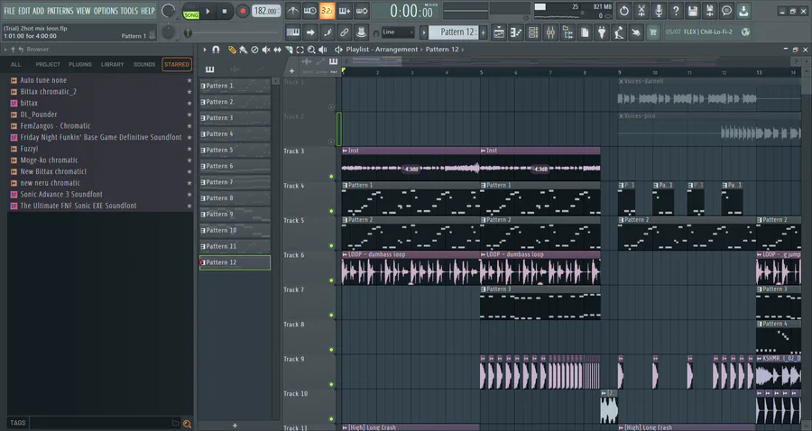Toggle typing keyboard to piano icon
The width and height of the screenshot is (812, 431).
(292, 32)
